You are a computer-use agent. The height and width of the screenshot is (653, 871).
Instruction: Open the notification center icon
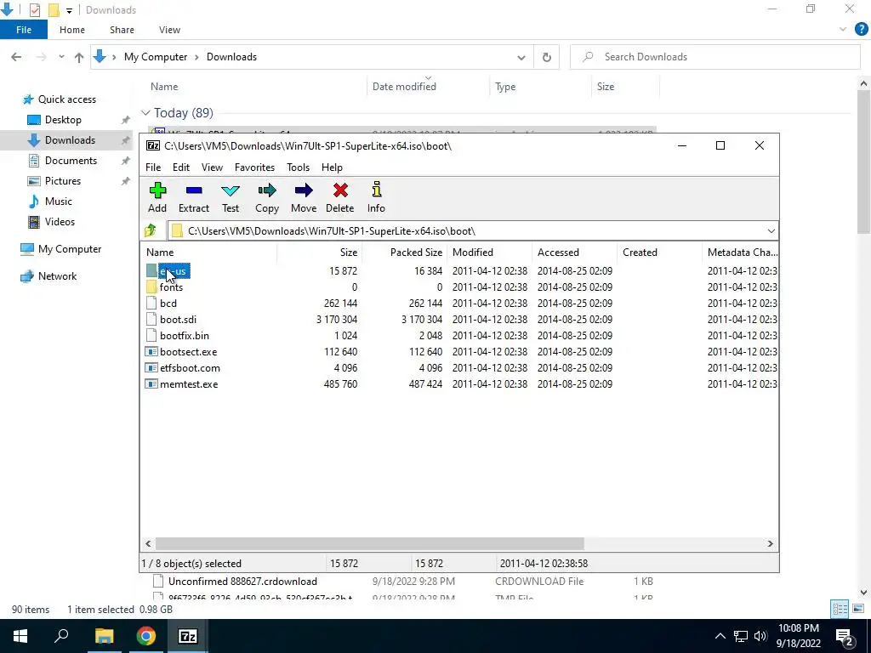pos(844,636)
